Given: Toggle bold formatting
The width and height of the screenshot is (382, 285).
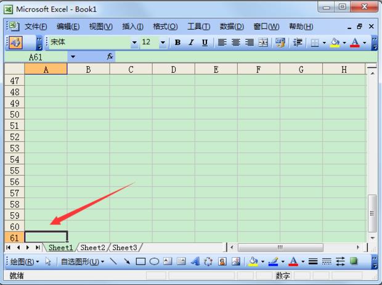Looking at the screenshot, I should 178,43.
